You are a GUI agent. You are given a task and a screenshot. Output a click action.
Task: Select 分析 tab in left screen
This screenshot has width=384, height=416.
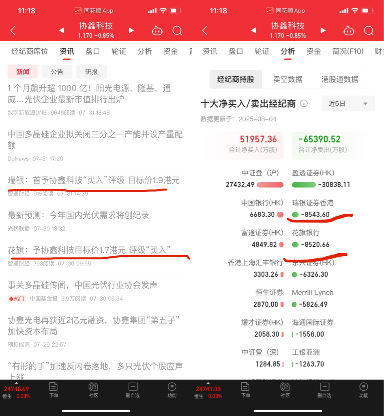145,51
